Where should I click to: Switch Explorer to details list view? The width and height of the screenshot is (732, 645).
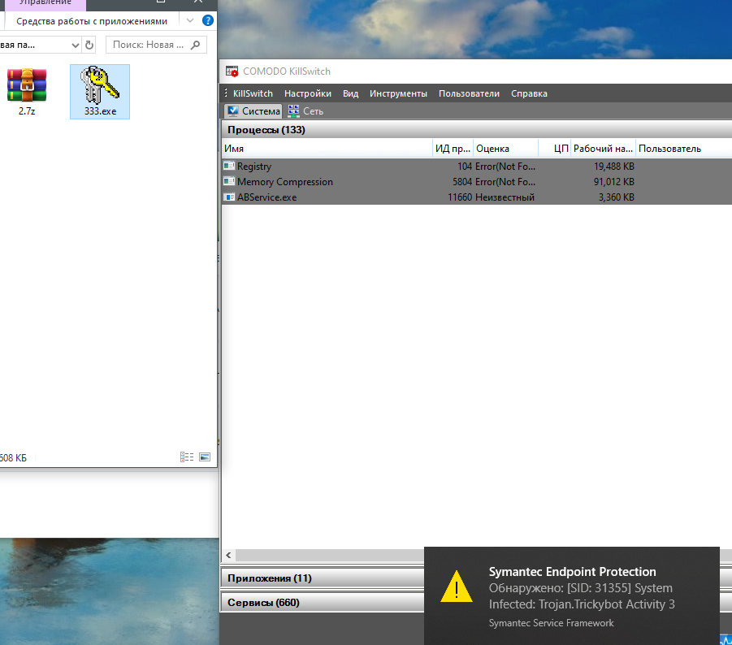pyautogui.click(x=187, y=457)
